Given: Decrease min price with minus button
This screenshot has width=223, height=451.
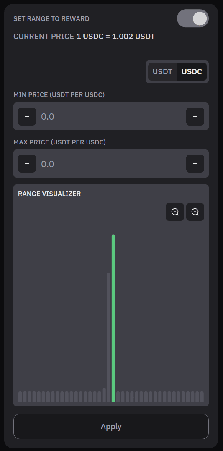Looking at the screenshot, I should click(27, 116).
